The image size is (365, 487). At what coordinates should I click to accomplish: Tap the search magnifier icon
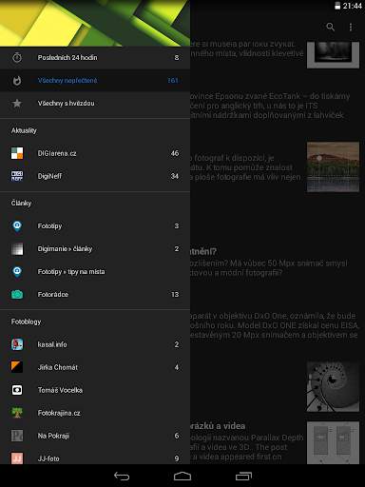click(331, 27)
